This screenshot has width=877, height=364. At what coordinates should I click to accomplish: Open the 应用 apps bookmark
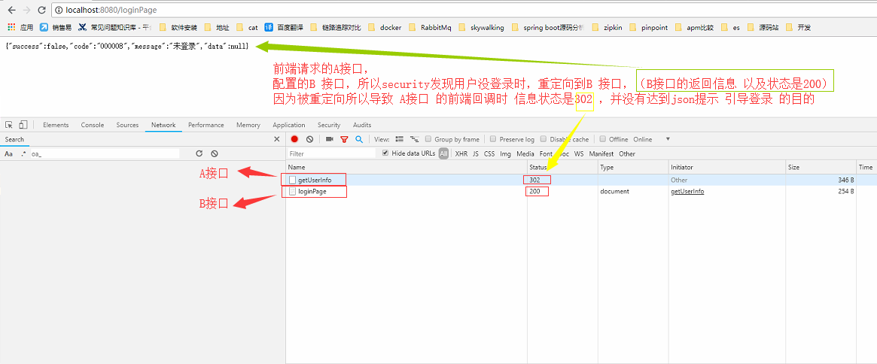(x=20, y=27)
